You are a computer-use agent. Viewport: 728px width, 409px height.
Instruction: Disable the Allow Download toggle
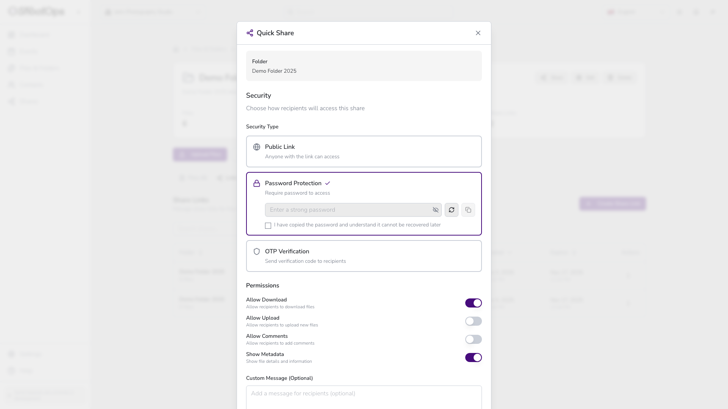(x=473, y=303)
